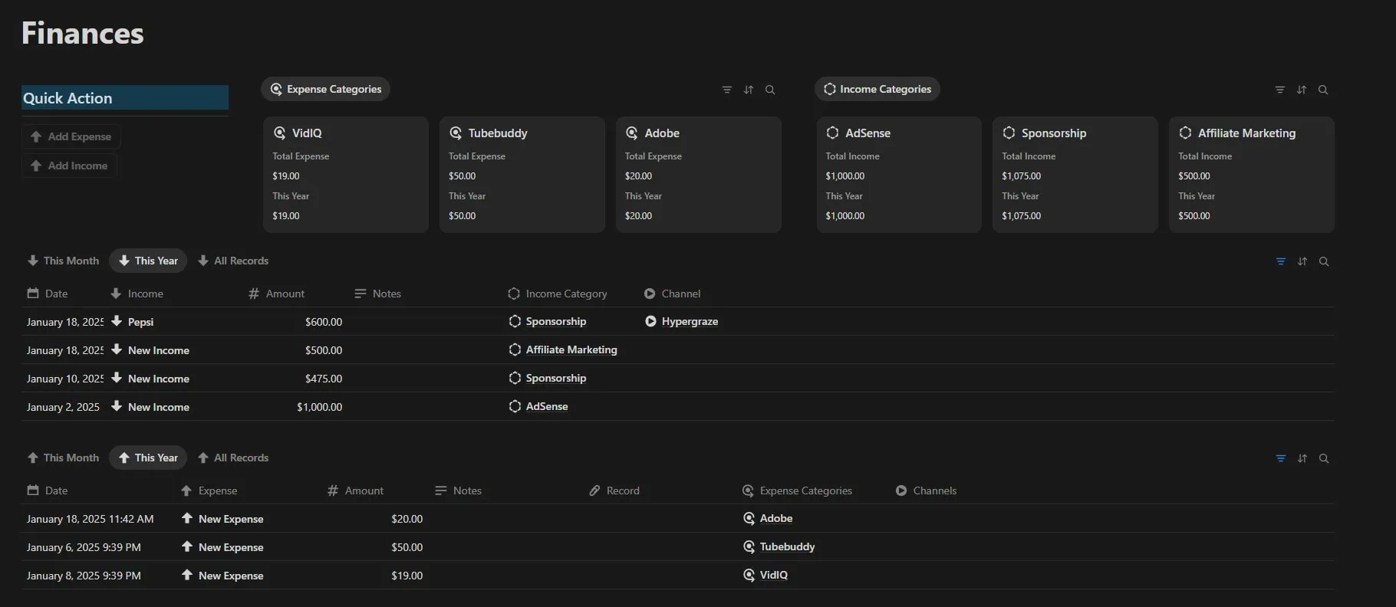Sort the expense records table
Screen dimensions: 1396x607
click(1302, 458)
